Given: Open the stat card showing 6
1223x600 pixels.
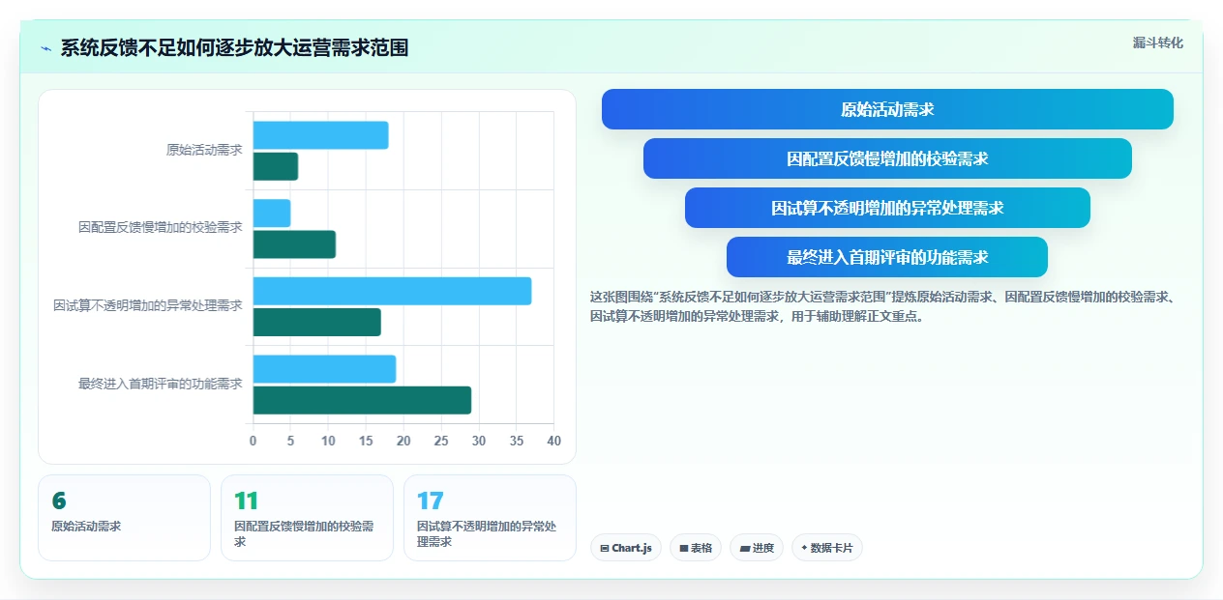Looking at the screenshot, I should tap(124, 518).
